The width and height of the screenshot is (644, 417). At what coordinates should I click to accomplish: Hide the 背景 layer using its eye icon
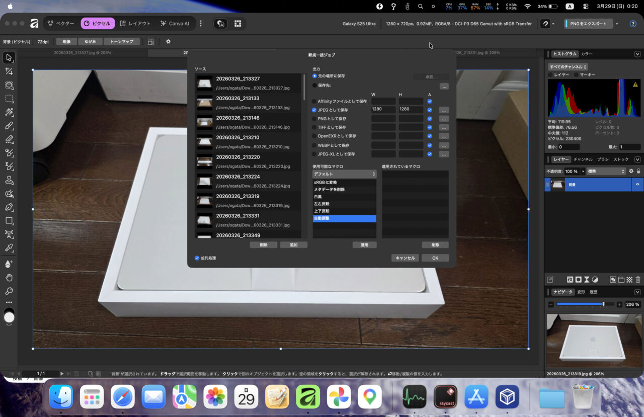tap(637, 185)
